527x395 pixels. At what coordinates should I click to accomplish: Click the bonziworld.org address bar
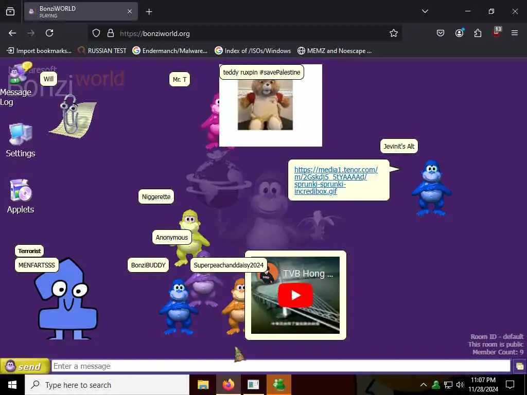(x=244, y=33)
